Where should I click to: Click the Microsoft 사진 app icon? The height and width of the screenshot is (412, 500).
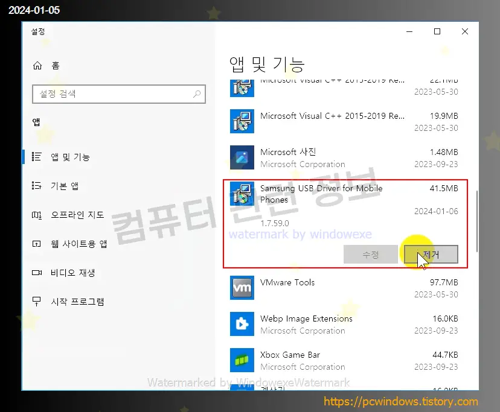click(242, 157)
